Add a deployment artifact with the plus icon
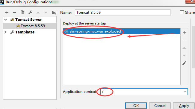The image size is (195, 109). [x=184, y=32]
